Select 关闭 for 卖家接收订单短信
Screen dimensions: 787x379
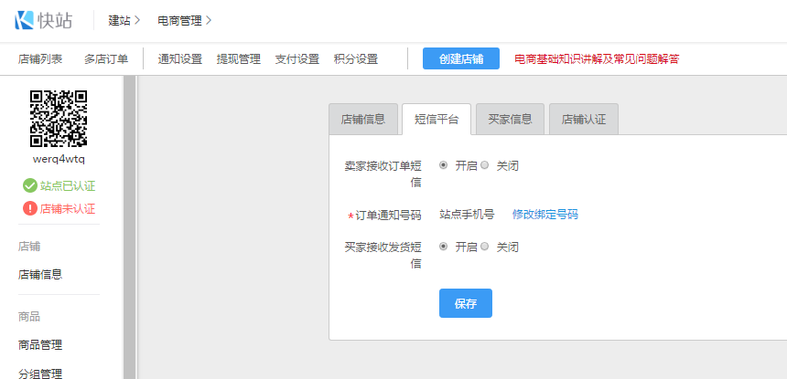tap(485, 165)
